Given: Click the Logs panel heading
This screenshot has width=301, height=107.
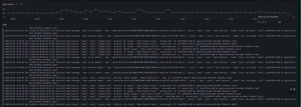Looking at the screenshot, I should (5, 24).
